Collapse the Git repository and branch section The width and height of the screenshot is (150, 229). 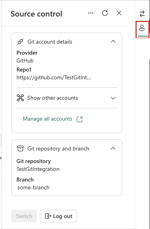pos(113,148)
